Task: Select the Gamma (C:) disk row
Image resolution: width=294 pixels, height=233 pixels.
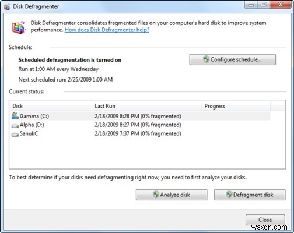Action: coord(141,116)
